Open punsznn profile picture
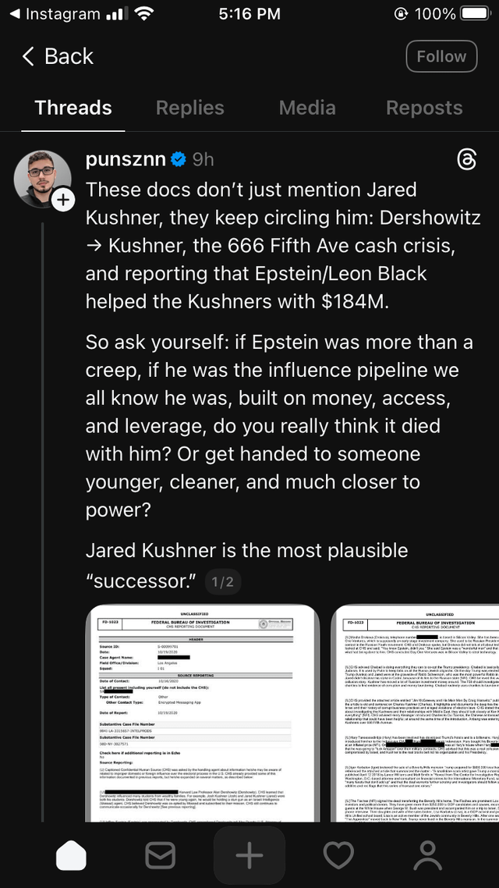This screenshot has height=888, width=499. coord(42,178)
